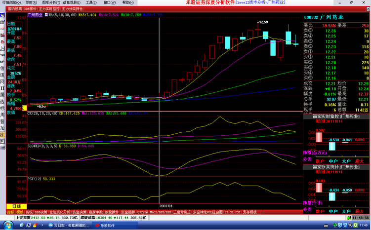This screenshot has width=371, height=230.
Task: Open the 信息观股(I) menu
Action: click(72, 2)
